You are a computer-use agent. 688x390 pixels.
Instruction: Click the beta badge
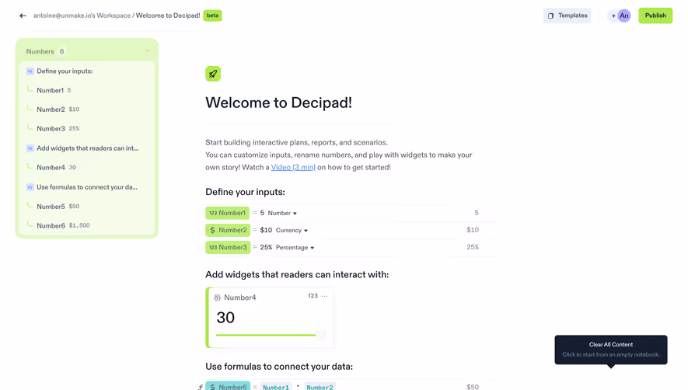pos(212,16)
